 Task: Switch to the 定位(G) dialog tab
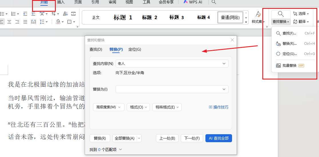click(x=135, y=49)
